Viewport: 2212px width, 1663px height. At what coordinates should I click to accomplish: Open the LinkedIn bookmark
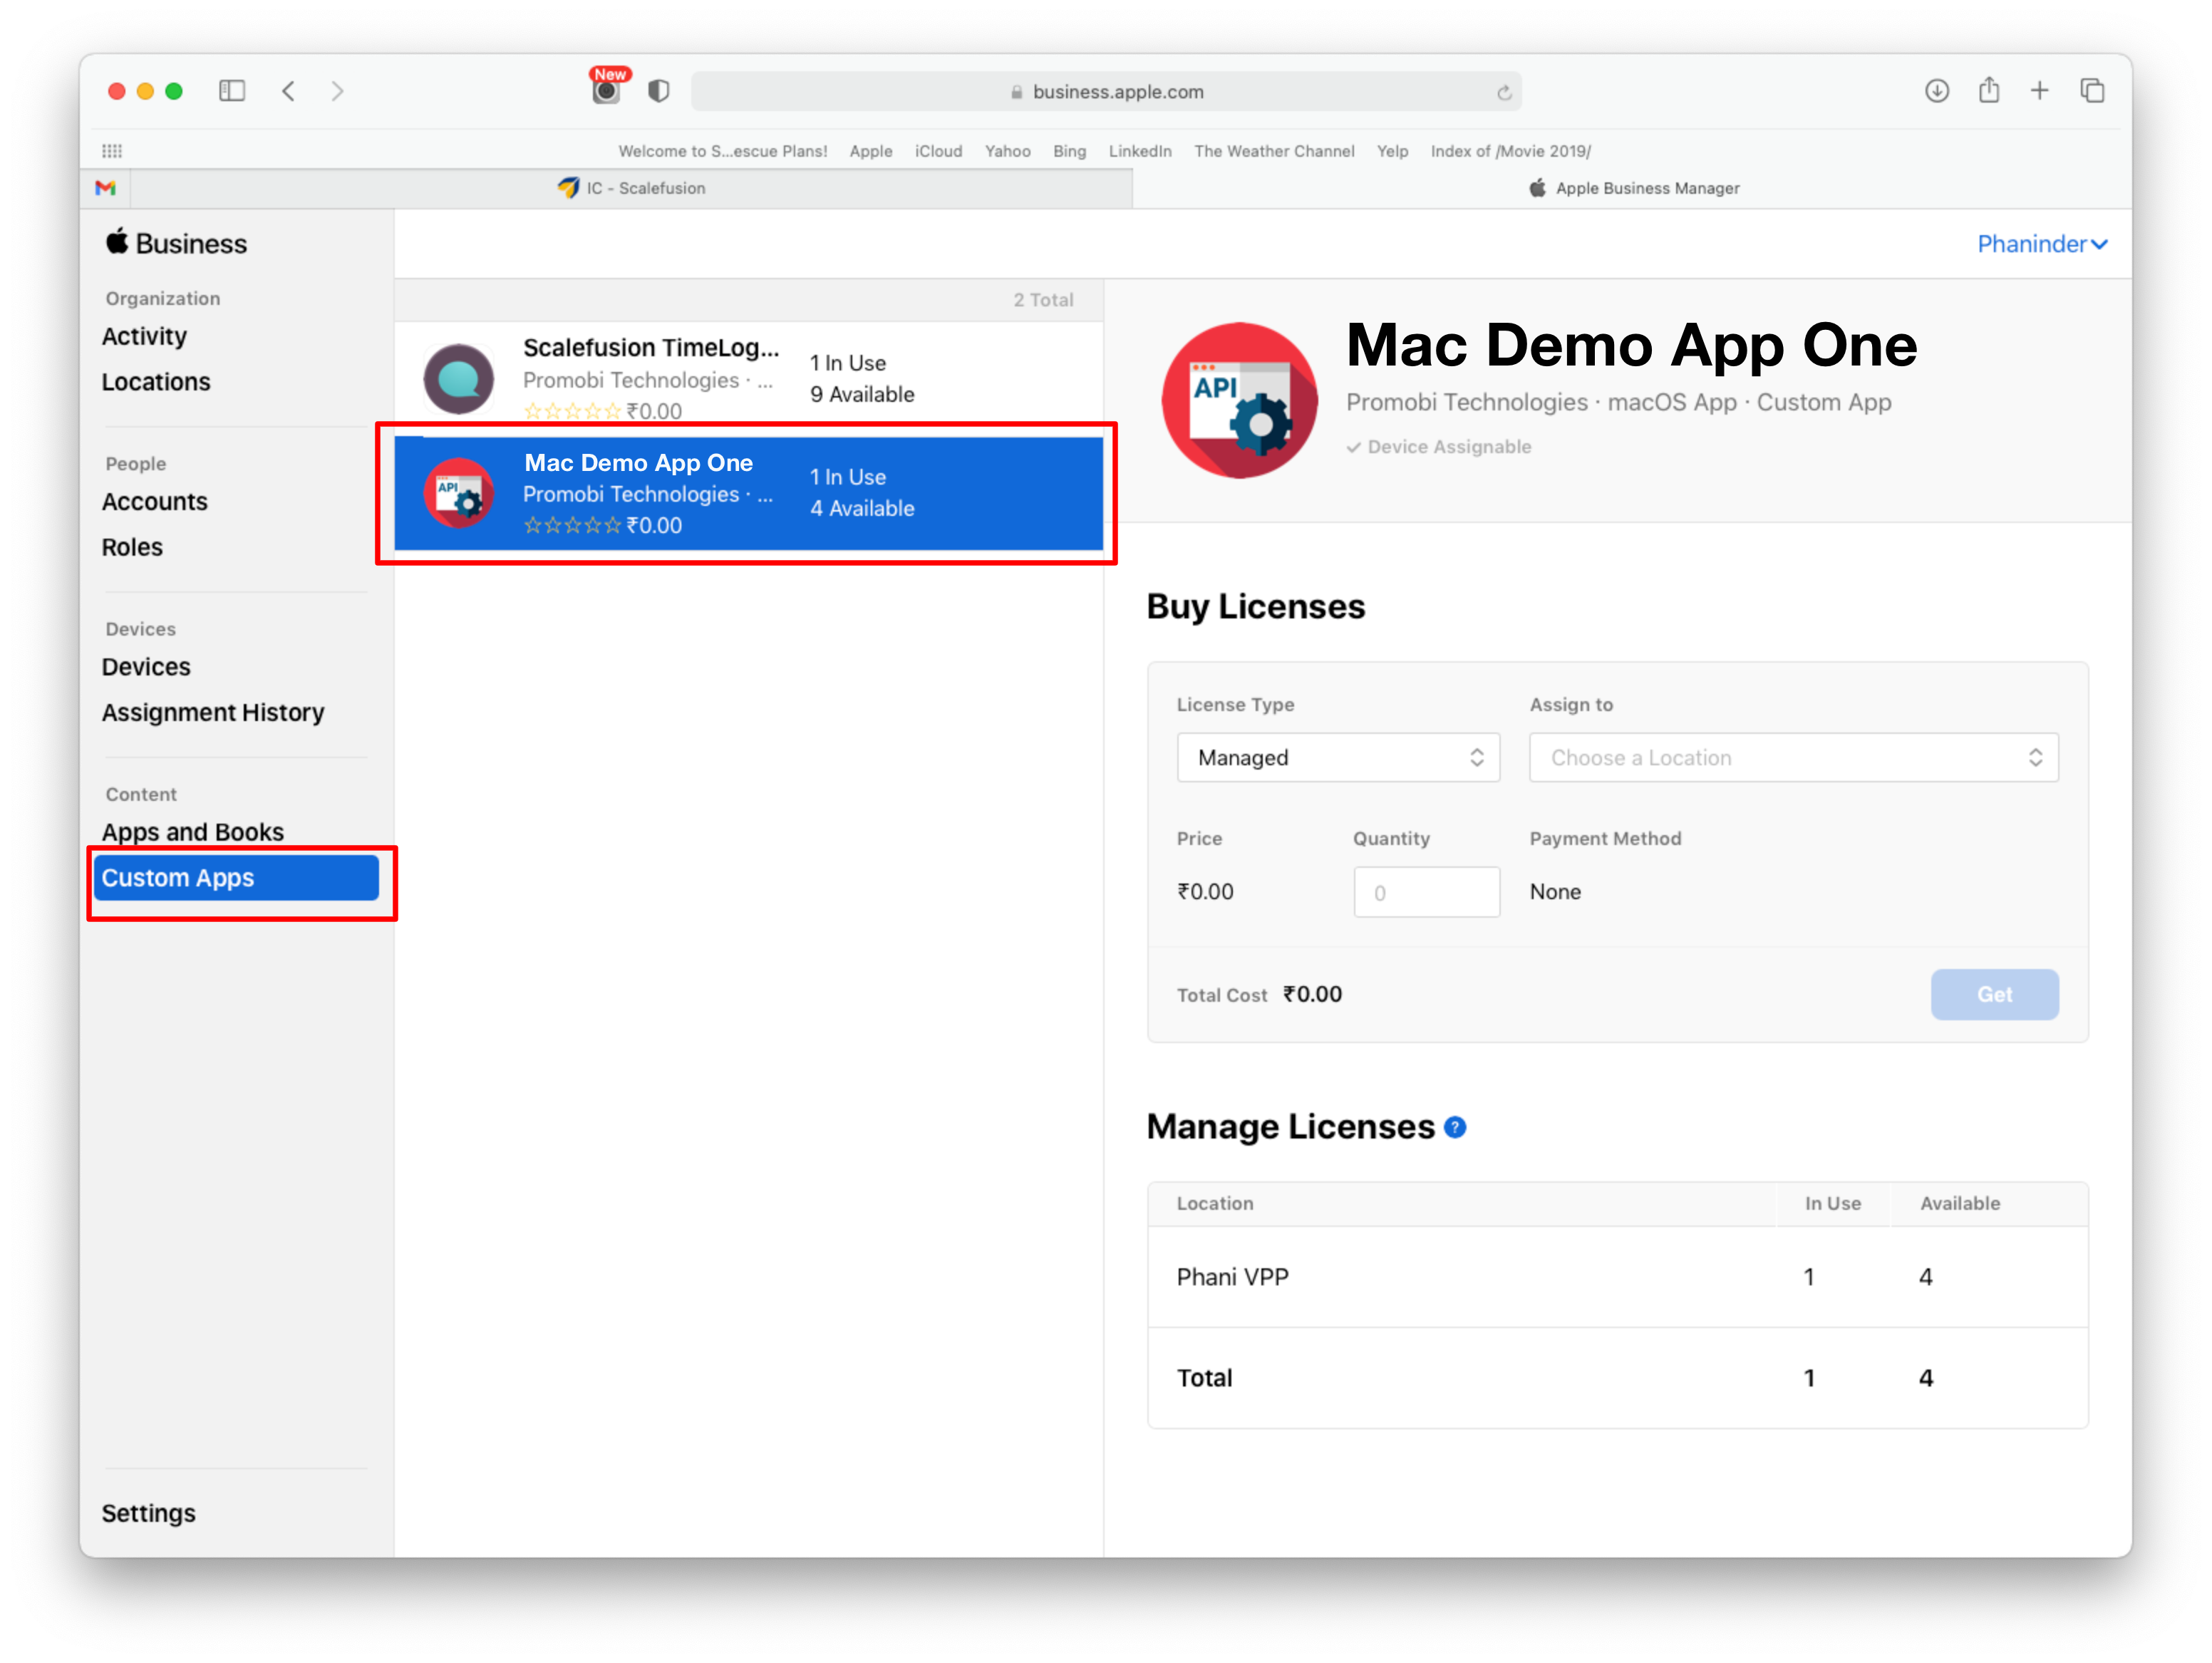(x=1139, y=151)
